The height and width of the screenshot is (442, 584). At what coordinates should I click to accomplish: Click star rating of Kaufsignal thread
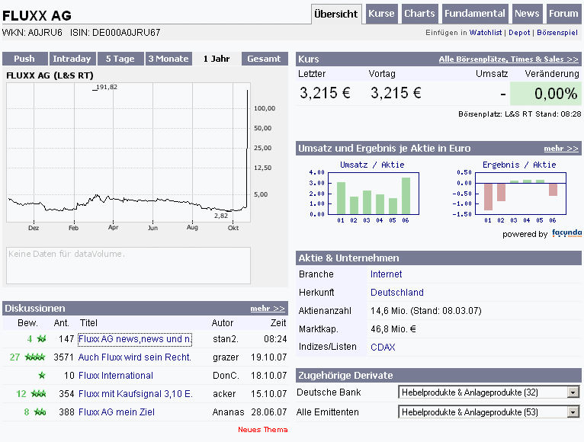[39, 393]
